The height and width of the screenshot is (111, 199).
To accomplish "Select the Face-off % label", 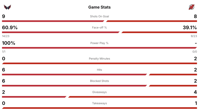I will point(99,28).
